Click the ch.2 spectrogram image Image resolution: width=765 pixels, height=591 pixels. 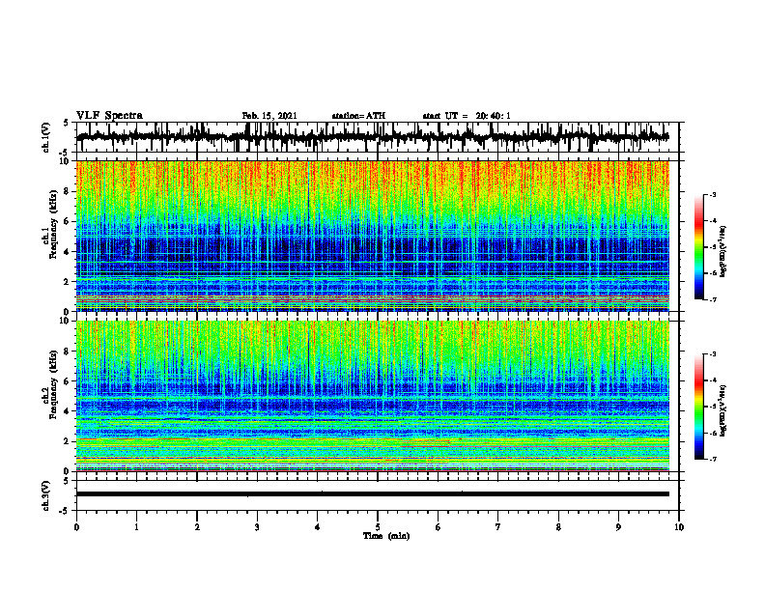(x=372, y=396)
